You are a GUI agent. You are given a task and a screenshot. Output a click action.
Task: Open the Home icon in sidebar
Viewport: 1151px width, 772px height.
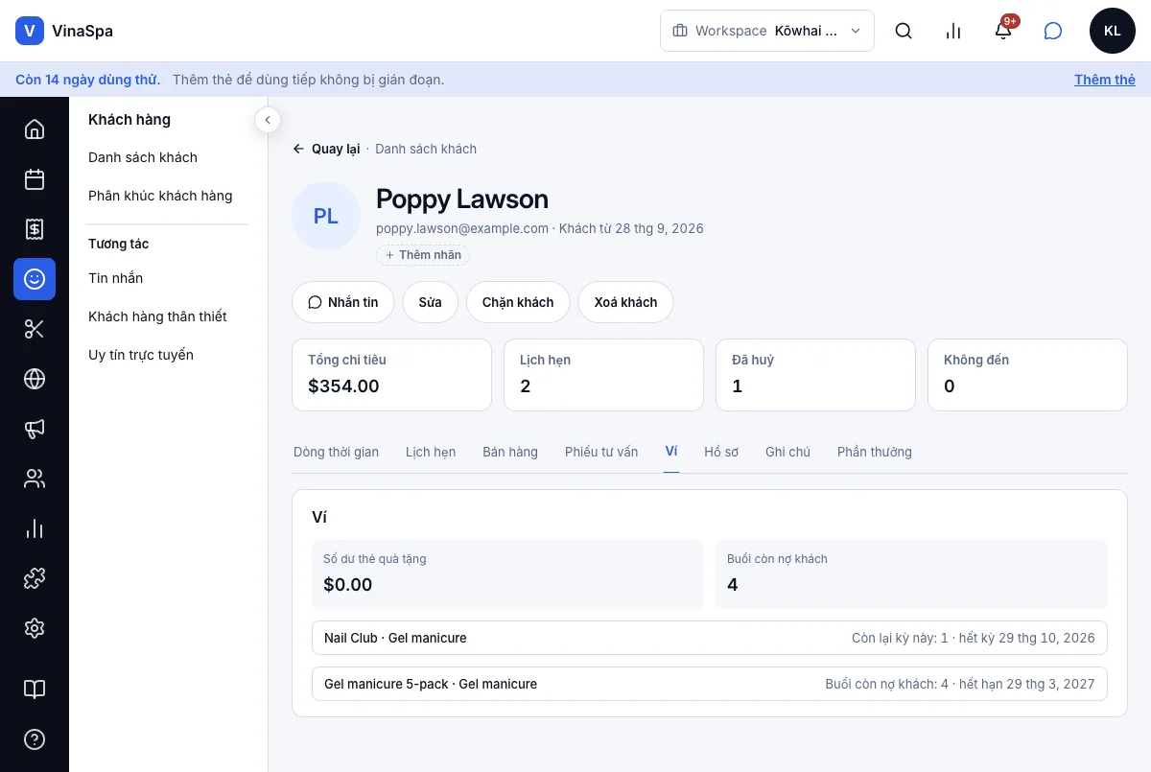tap(35, 129)
